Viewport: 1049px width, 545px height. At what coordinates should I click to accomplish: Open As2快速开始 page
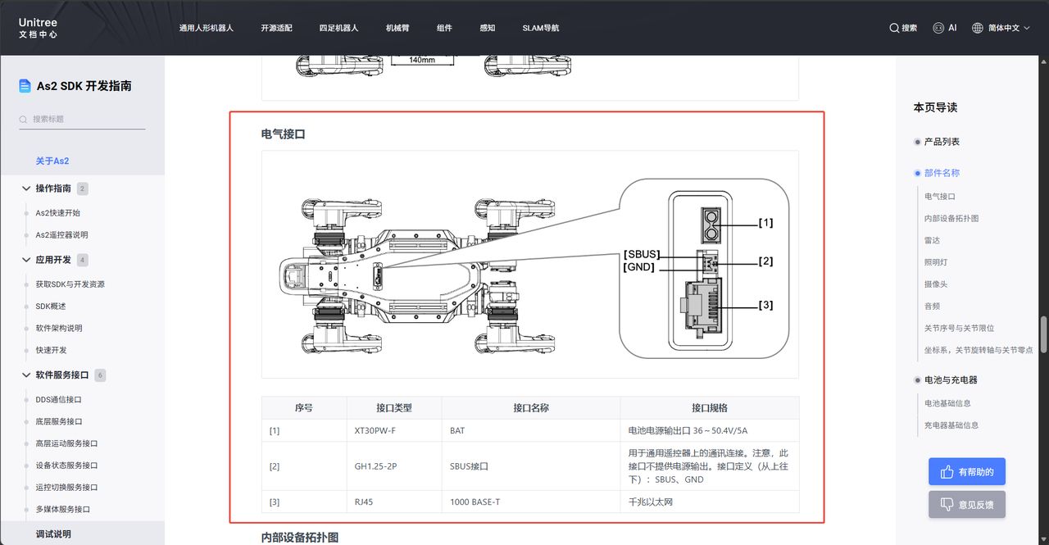(57, 213)
